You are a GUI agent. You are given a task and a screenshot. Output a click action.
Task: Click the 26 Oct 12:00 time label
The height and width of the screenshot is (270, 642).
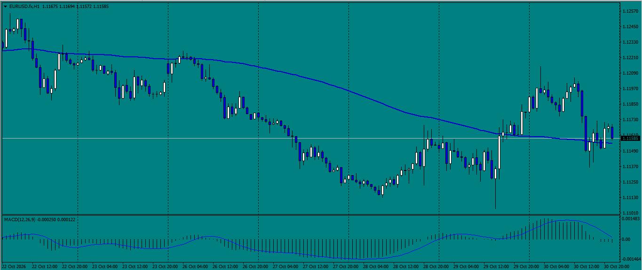coord(225,266)
